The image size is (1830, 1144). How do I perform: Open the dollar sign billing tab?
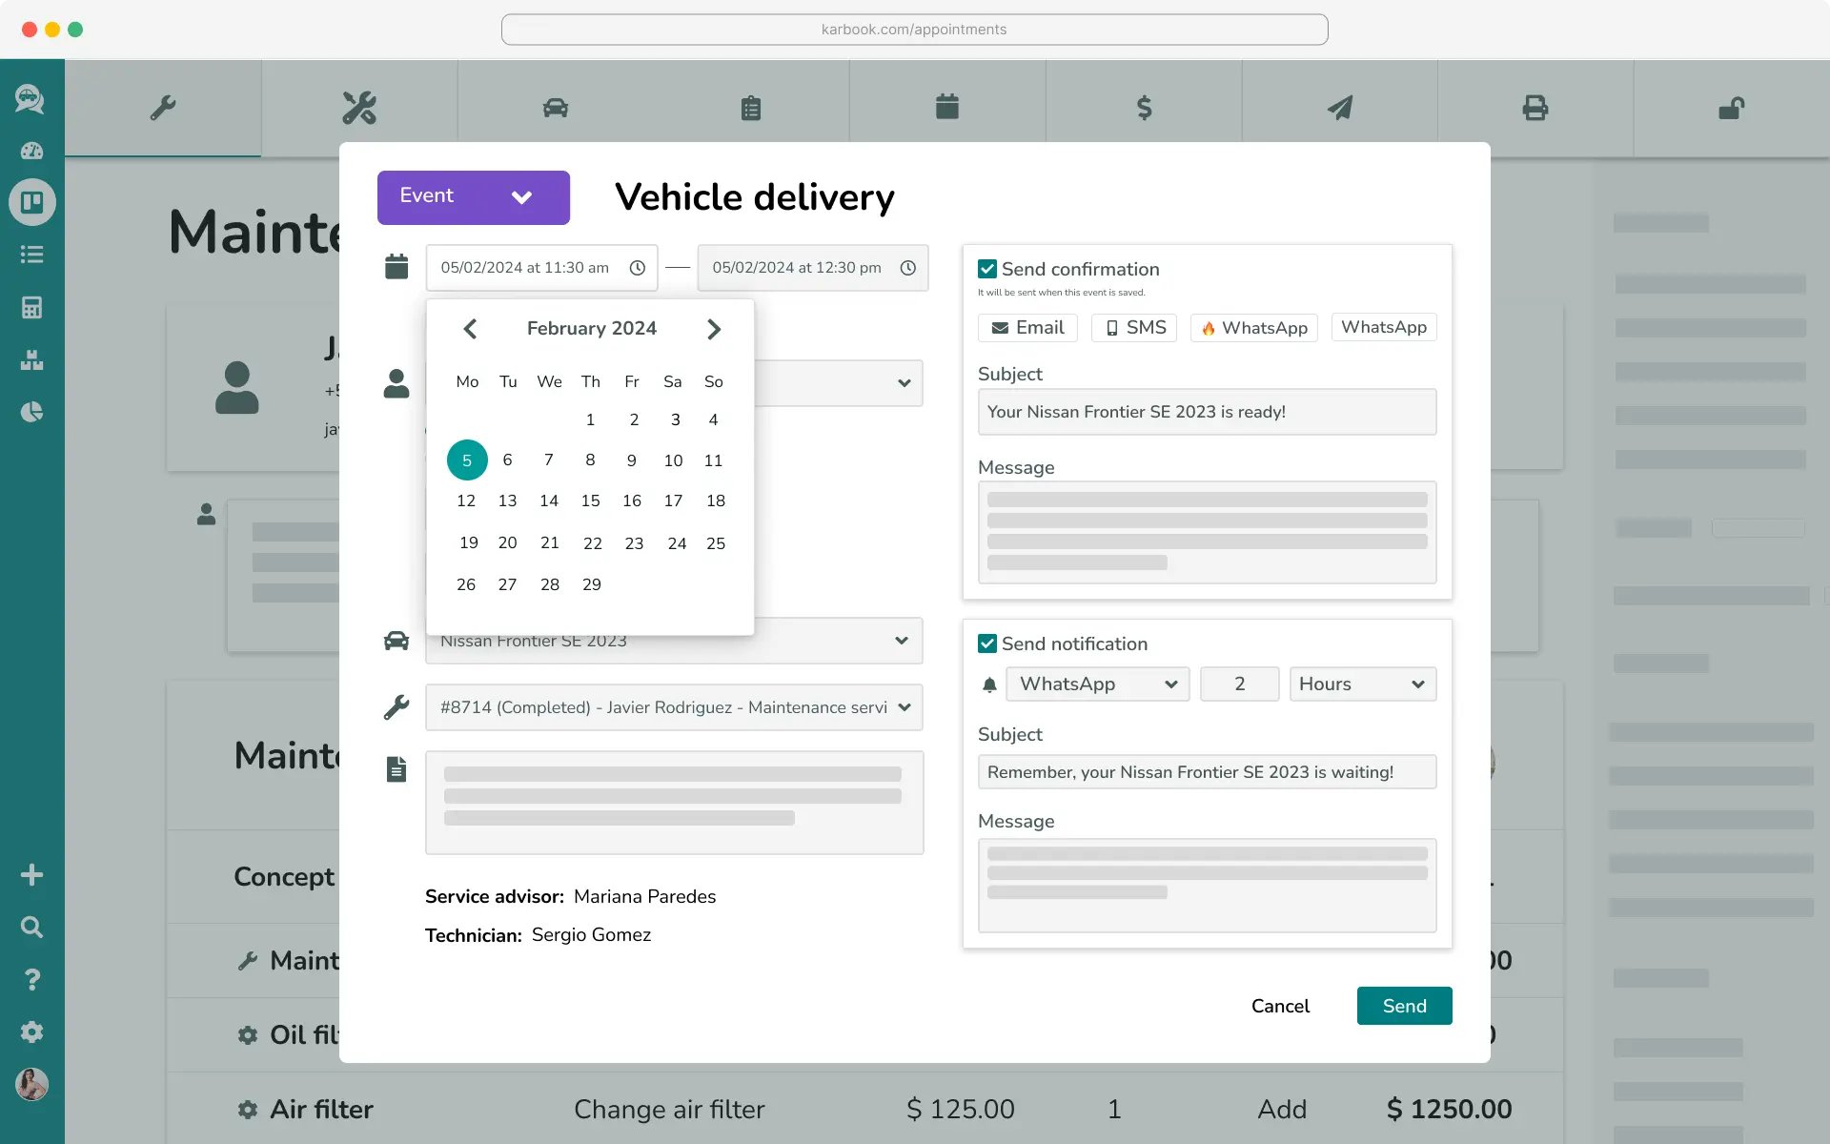(1144, 108)
